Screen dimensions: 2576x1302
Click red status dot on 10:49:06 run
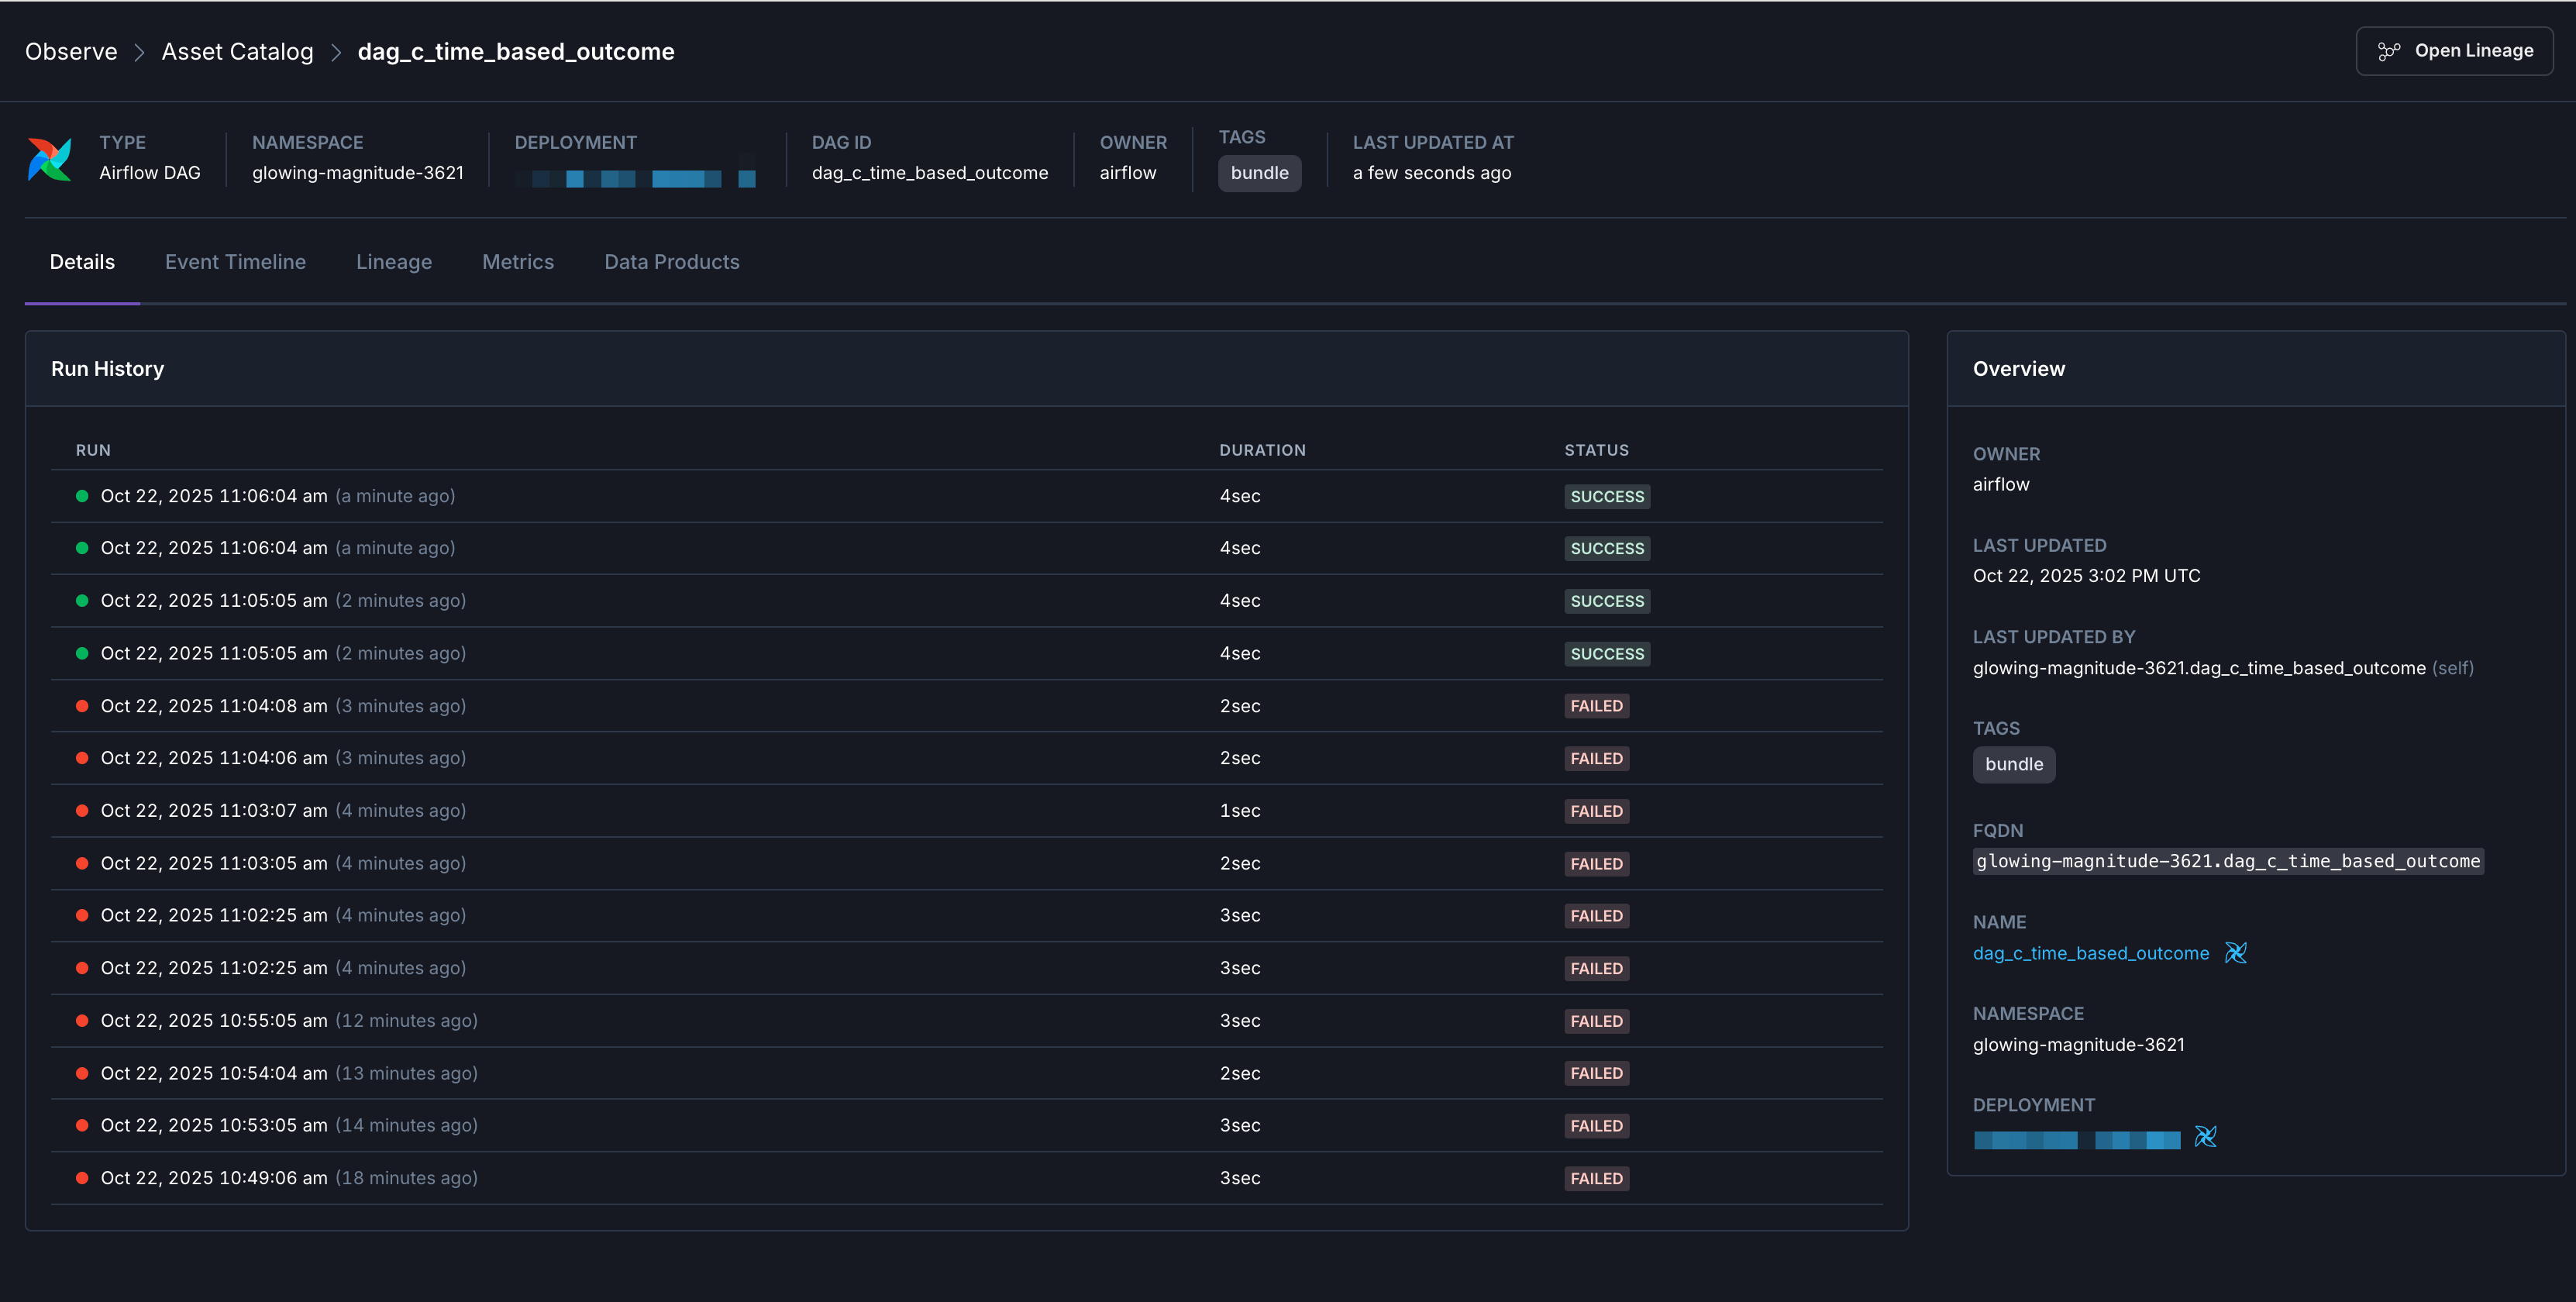click(81, 1177)
